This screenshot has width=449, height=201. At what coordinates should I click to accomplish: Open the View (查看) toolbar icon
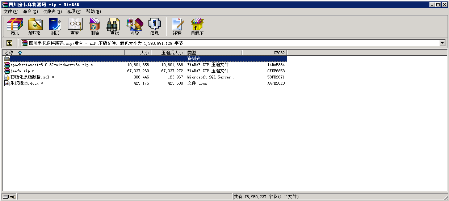click(x=75, y=26)
